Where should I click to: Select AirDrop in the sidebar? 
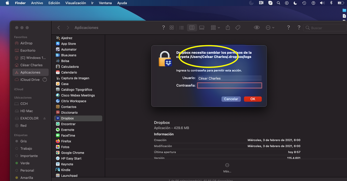(x=31, y=43)
